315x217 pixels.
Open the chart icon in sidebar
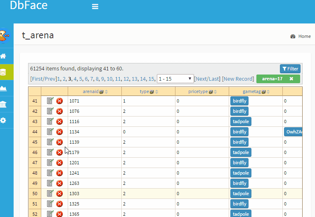pos(3,88)
